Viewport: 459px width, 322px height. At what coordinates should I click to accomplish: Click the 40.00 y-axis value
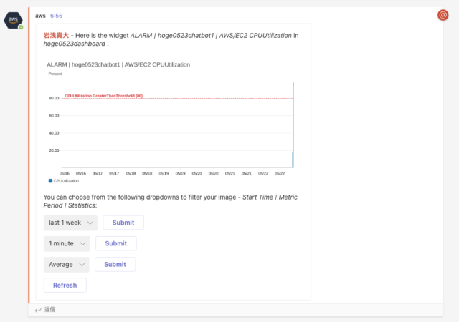pos(54,133)
